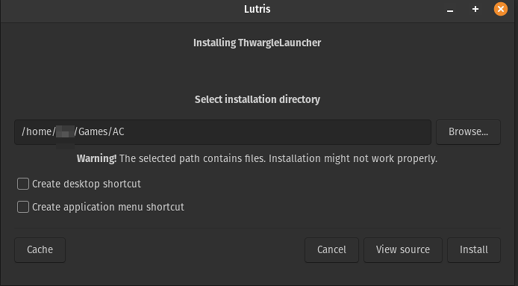518x286 pixels.
Task: Click the bold 'Warning!' text
Action: point(96,159)
